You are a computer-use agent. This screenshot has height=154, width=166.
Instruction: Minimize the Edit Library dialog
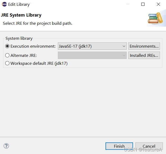pos(128,4)
